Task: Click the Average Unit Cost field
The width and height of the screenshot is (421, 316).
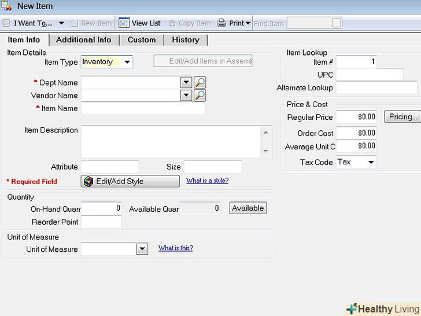Action: pos(357,146)
